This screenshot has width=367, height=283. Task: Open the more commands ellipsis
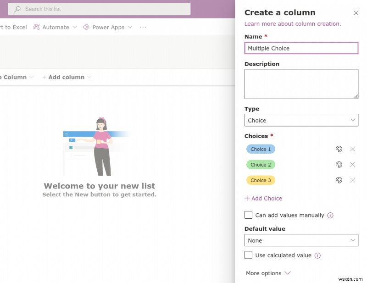(x=143, y=28)
